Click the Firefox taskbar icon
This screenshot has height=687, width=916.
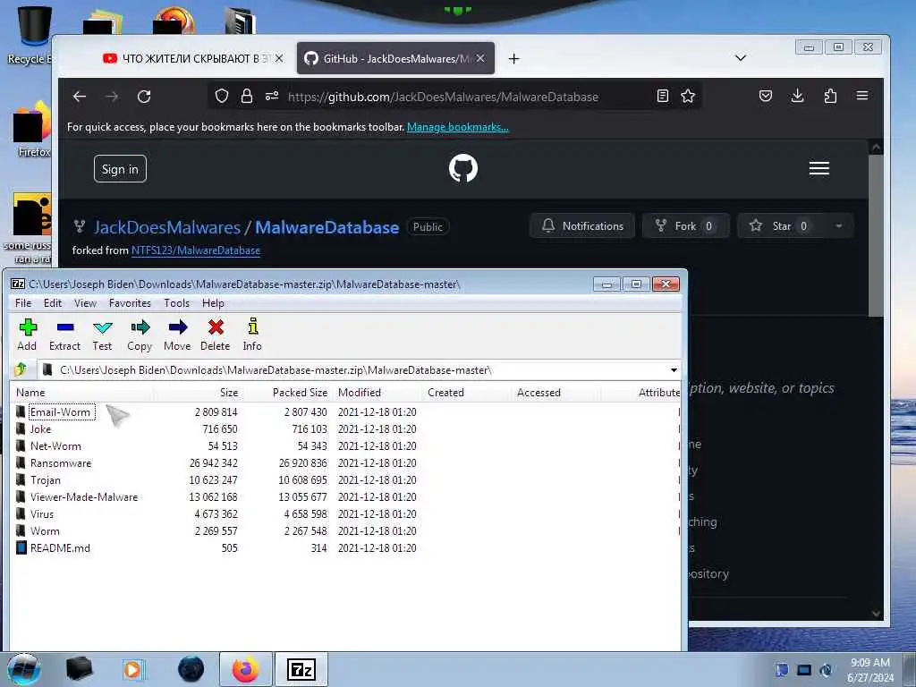[245, 669]
